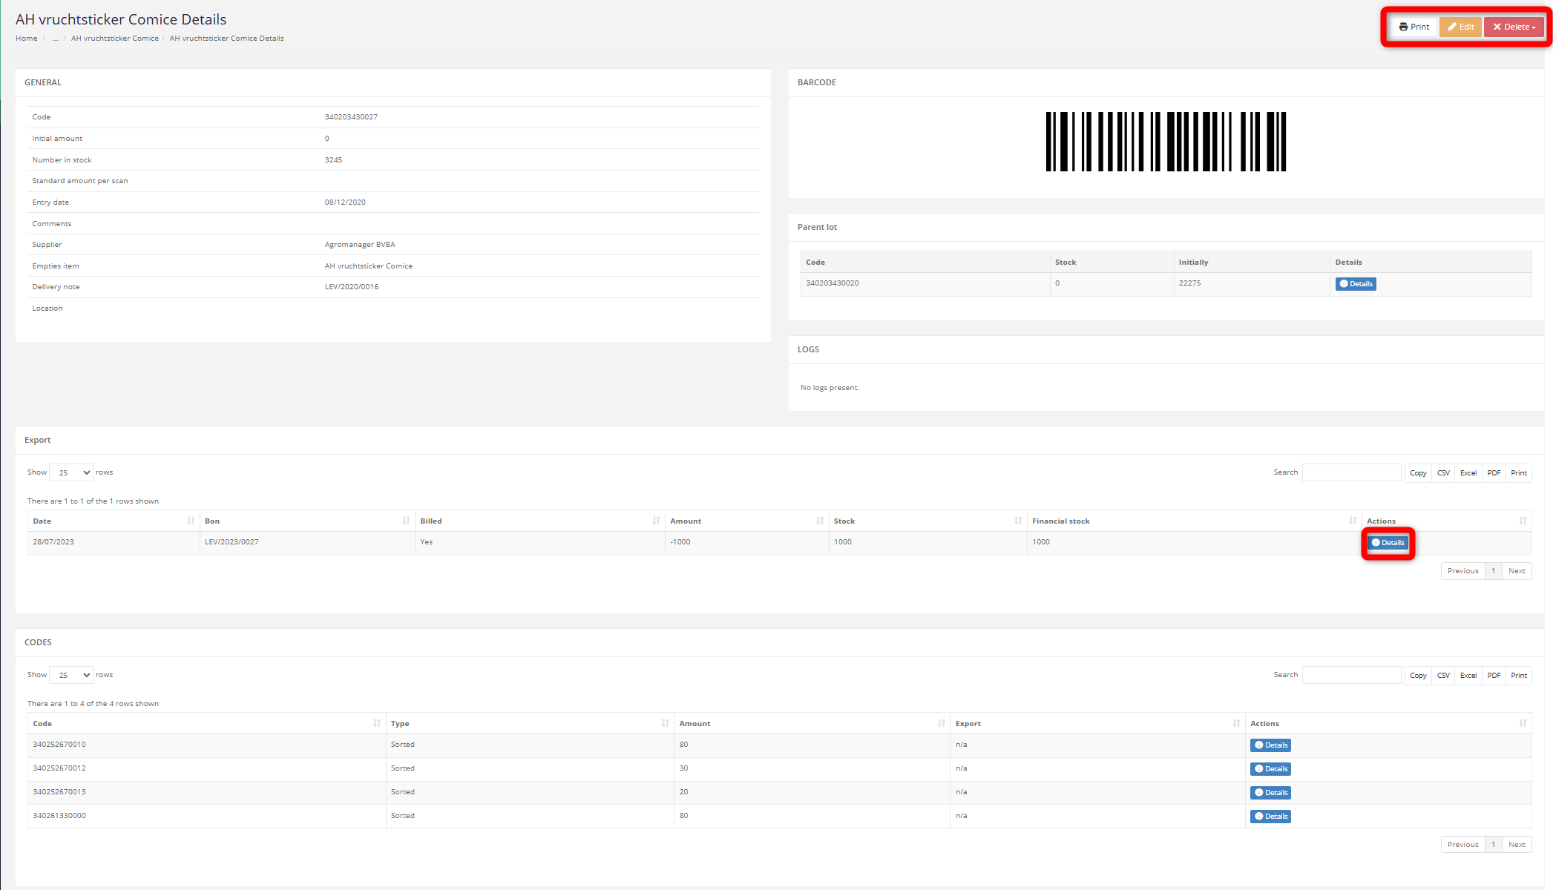Copy the Export table data
This screenshot has height=890, width=1553.
click(1418, 473)
